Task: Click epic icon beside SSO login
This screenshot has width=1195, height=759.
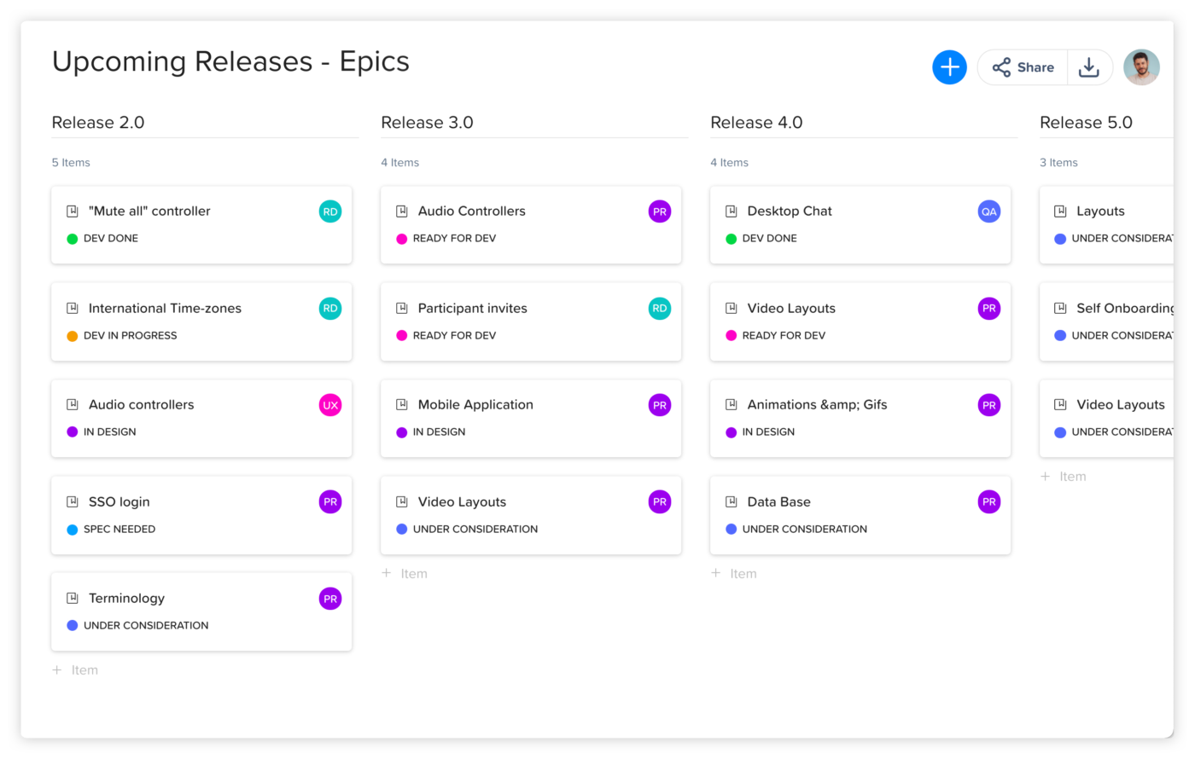Action: coord(73,502)
